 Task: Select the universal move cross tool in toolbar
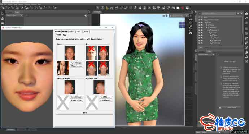coord(121,8)
